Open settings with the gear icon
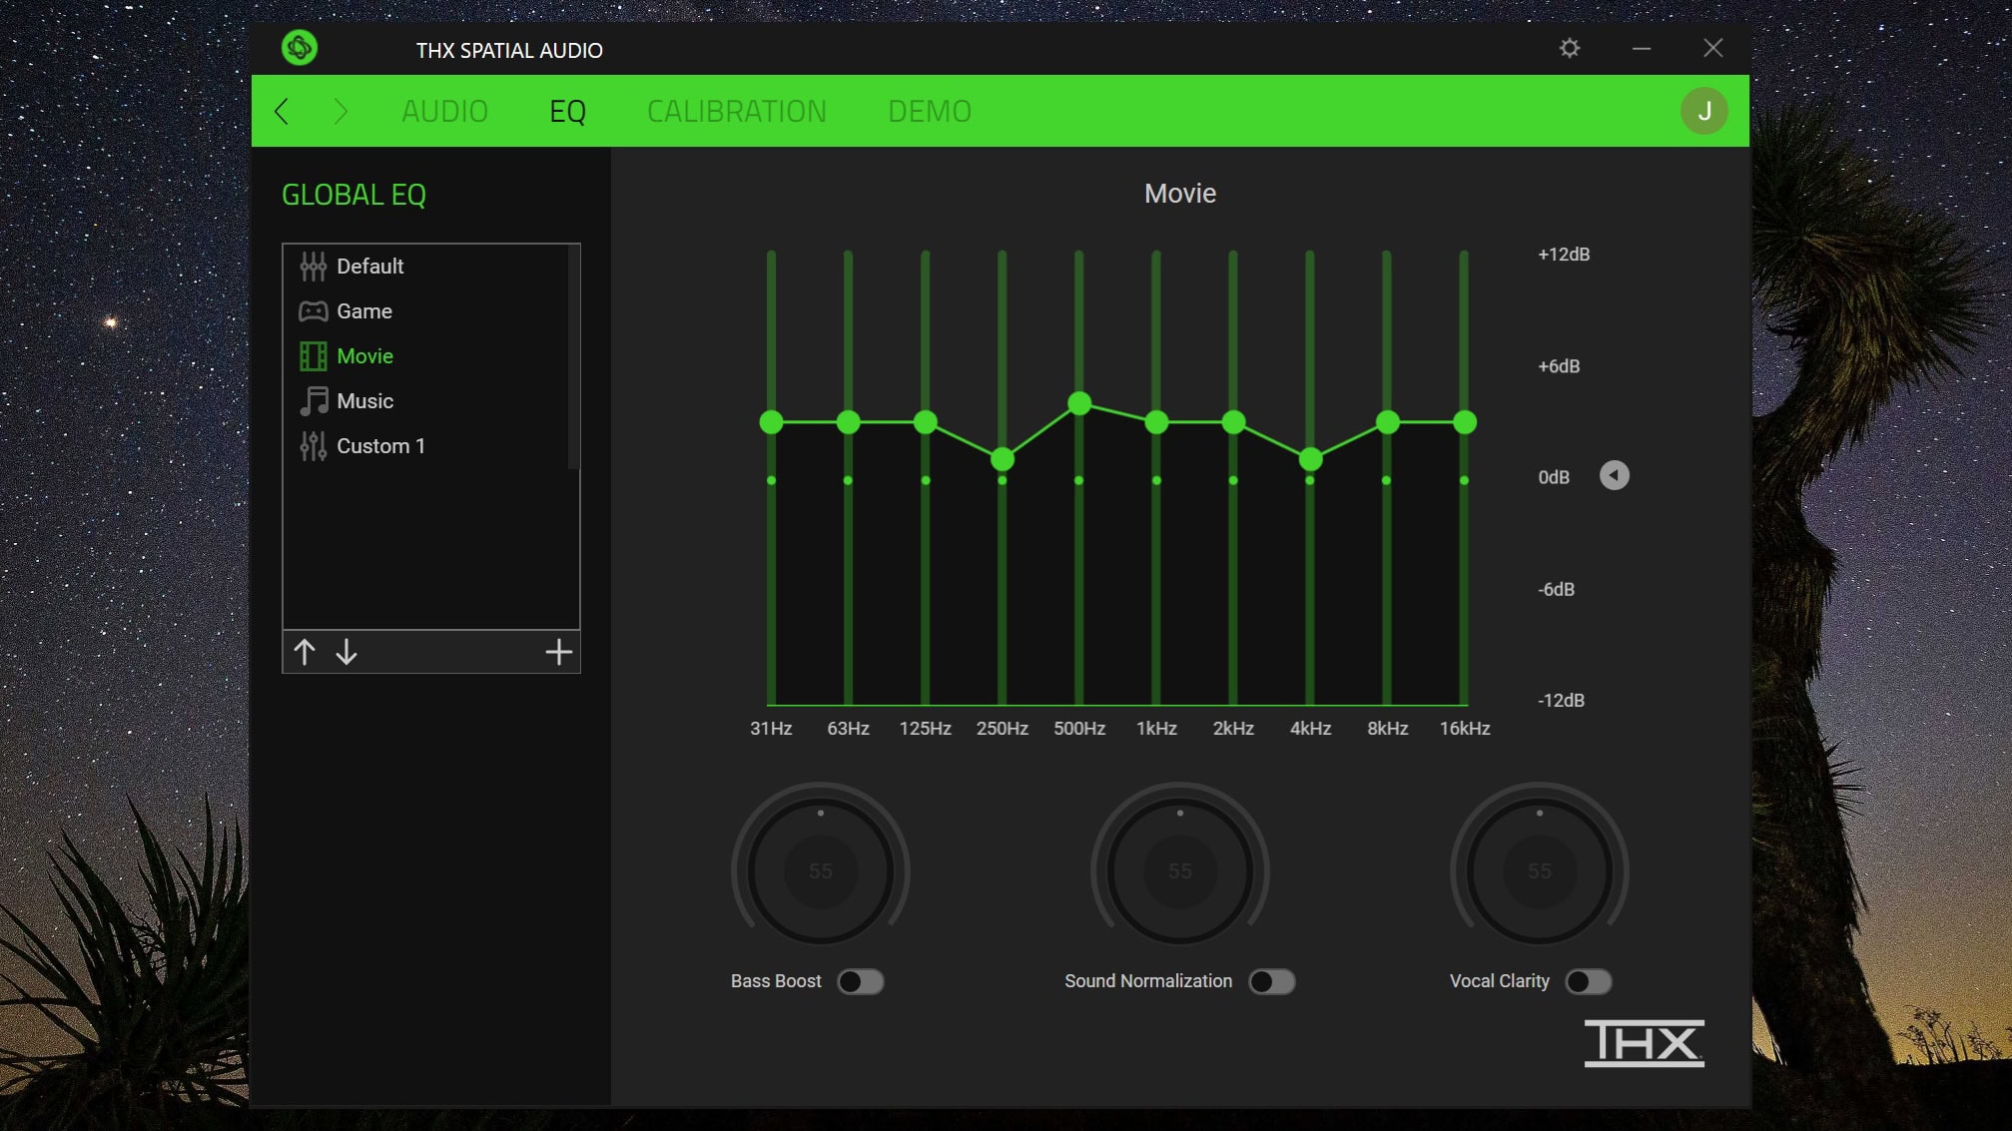This screenshot has width=2012, height=1131. coord(1570,48)
